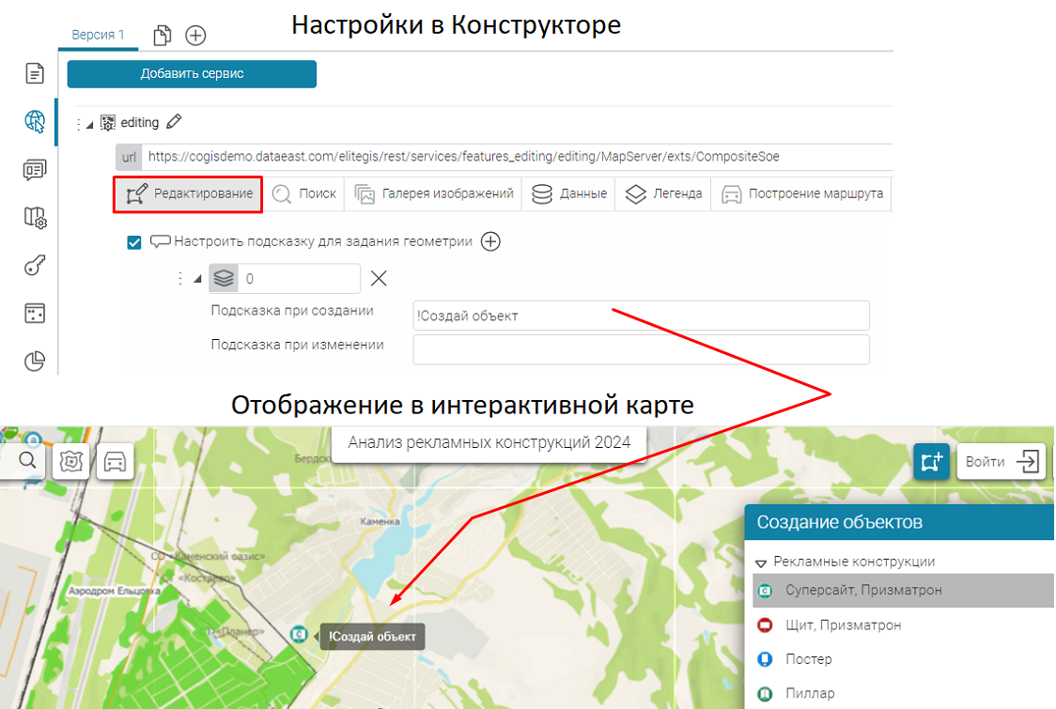The image size is (1056, 709).
Task: Click the Добавить сервис button
Action: [x=192, y=74]
